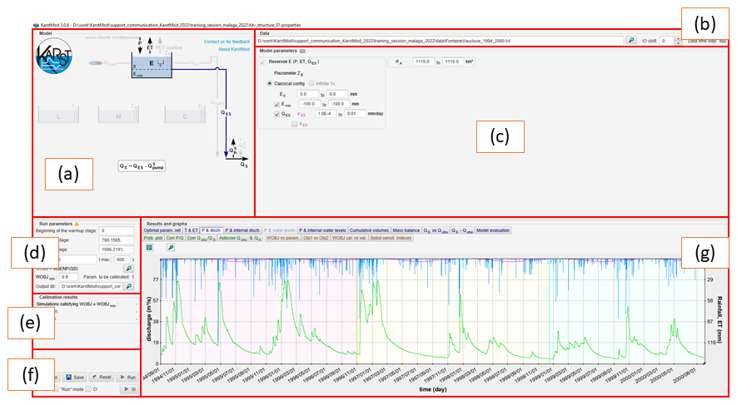Click the Run parameters warning triangle
The image size is (737, 405).
pyautogui.click(x=78, y=225)
